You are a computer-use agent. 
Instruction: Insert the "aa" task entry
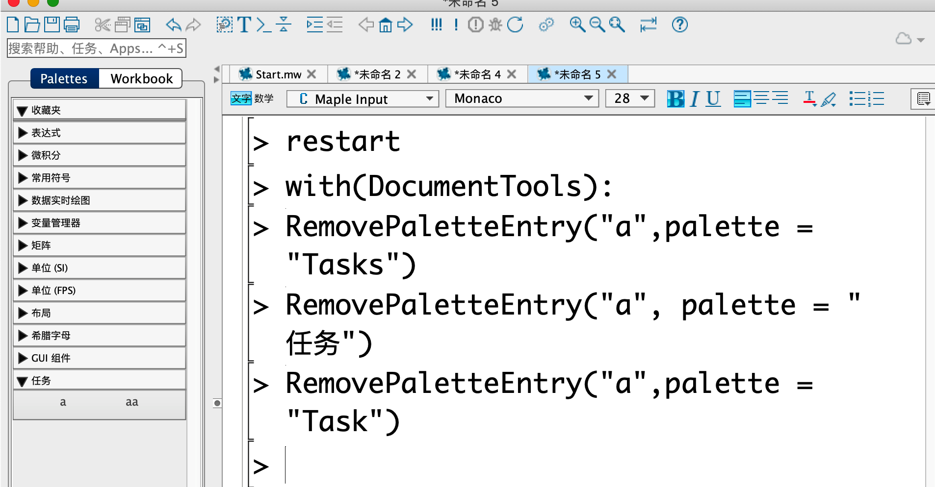click(132, 402)
